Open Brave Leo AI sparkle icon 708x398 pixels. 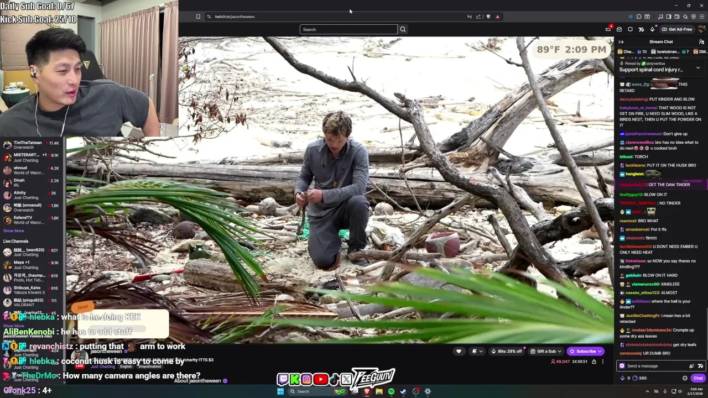click(685, 17)
